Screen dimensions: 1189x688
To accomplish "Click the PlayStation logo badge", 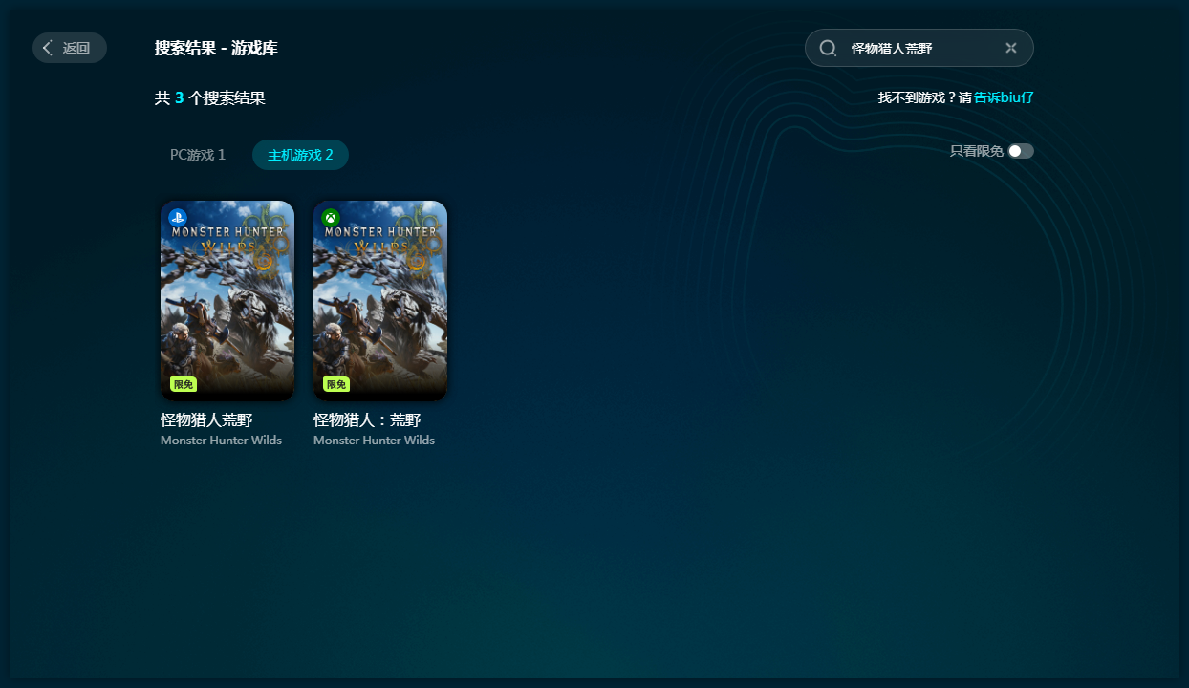I will click(x=178, y=218).
